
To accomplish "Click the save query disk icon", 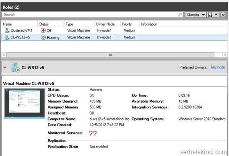I will pyautogui.click(x=210, y=14).
